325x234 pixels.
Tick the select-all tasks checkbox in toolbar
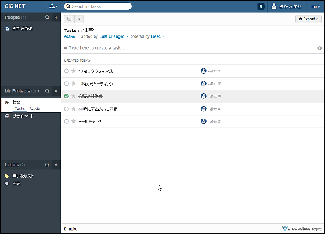(x=70, y=19)
